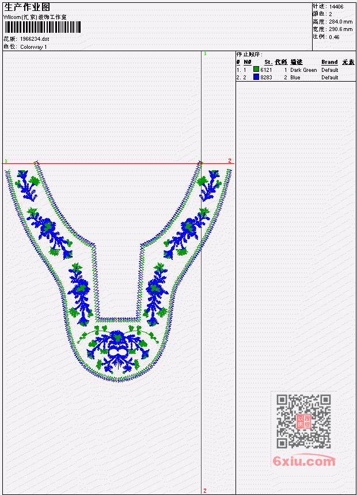
Task: Click the width value "290.6 mm"
Action: 340,29
